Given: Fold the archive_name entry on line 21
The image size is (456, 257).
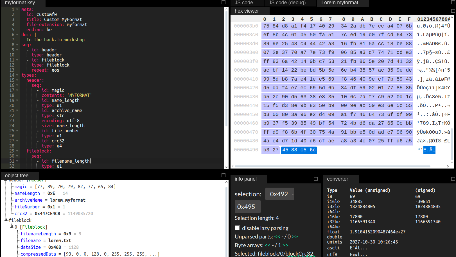Looking at the screenshot, I should pyautogui.click(x=17, y=110).
